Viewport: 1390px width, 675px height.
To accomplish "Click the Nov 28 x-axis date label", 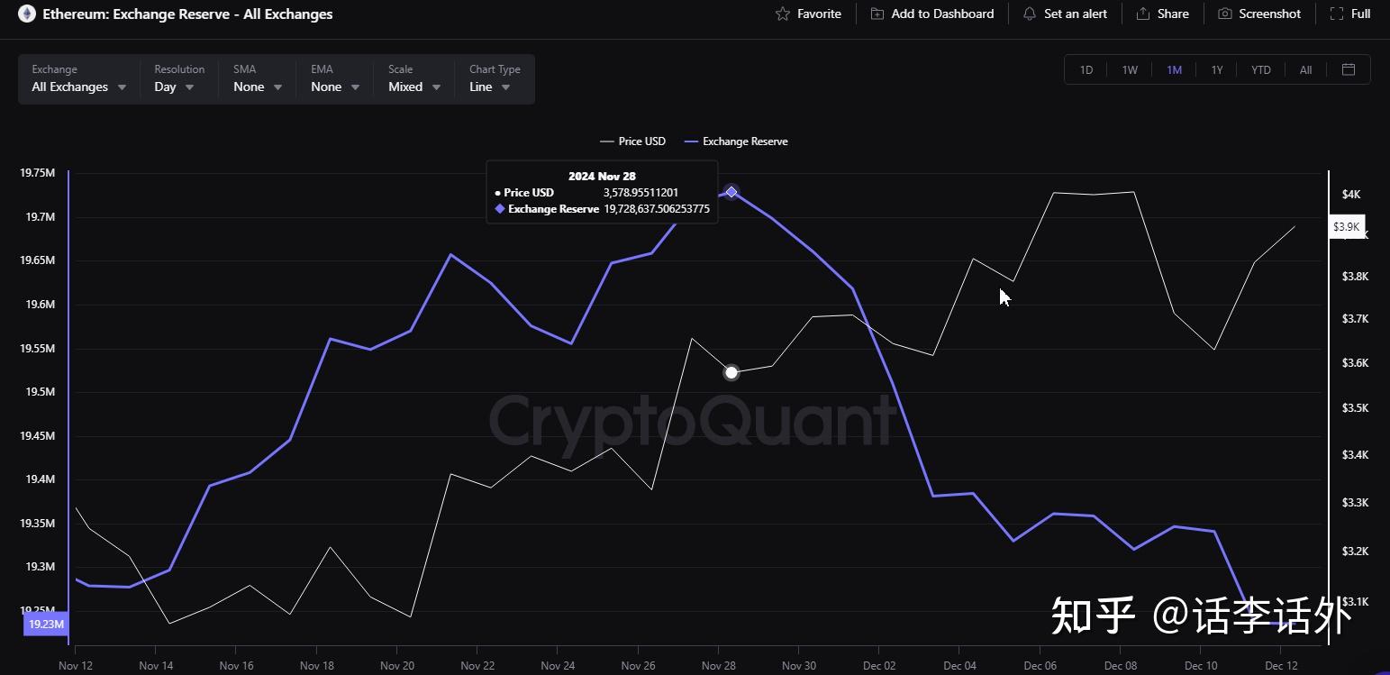I will [x=718, y=666].
